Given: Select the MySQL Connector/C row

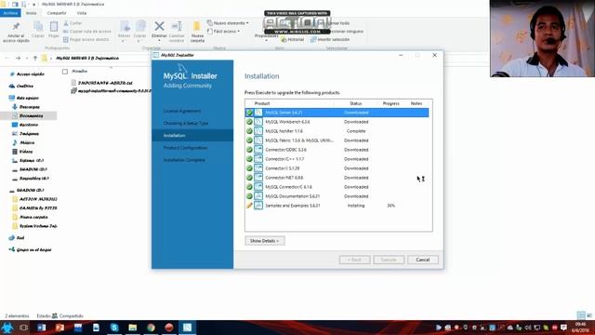Looking at the screenshot, I should click(337, 187).
